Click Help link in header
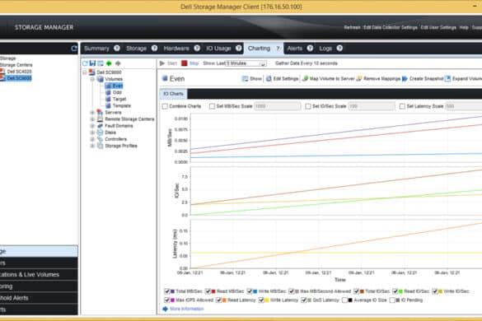 click(x=464, y=27)
